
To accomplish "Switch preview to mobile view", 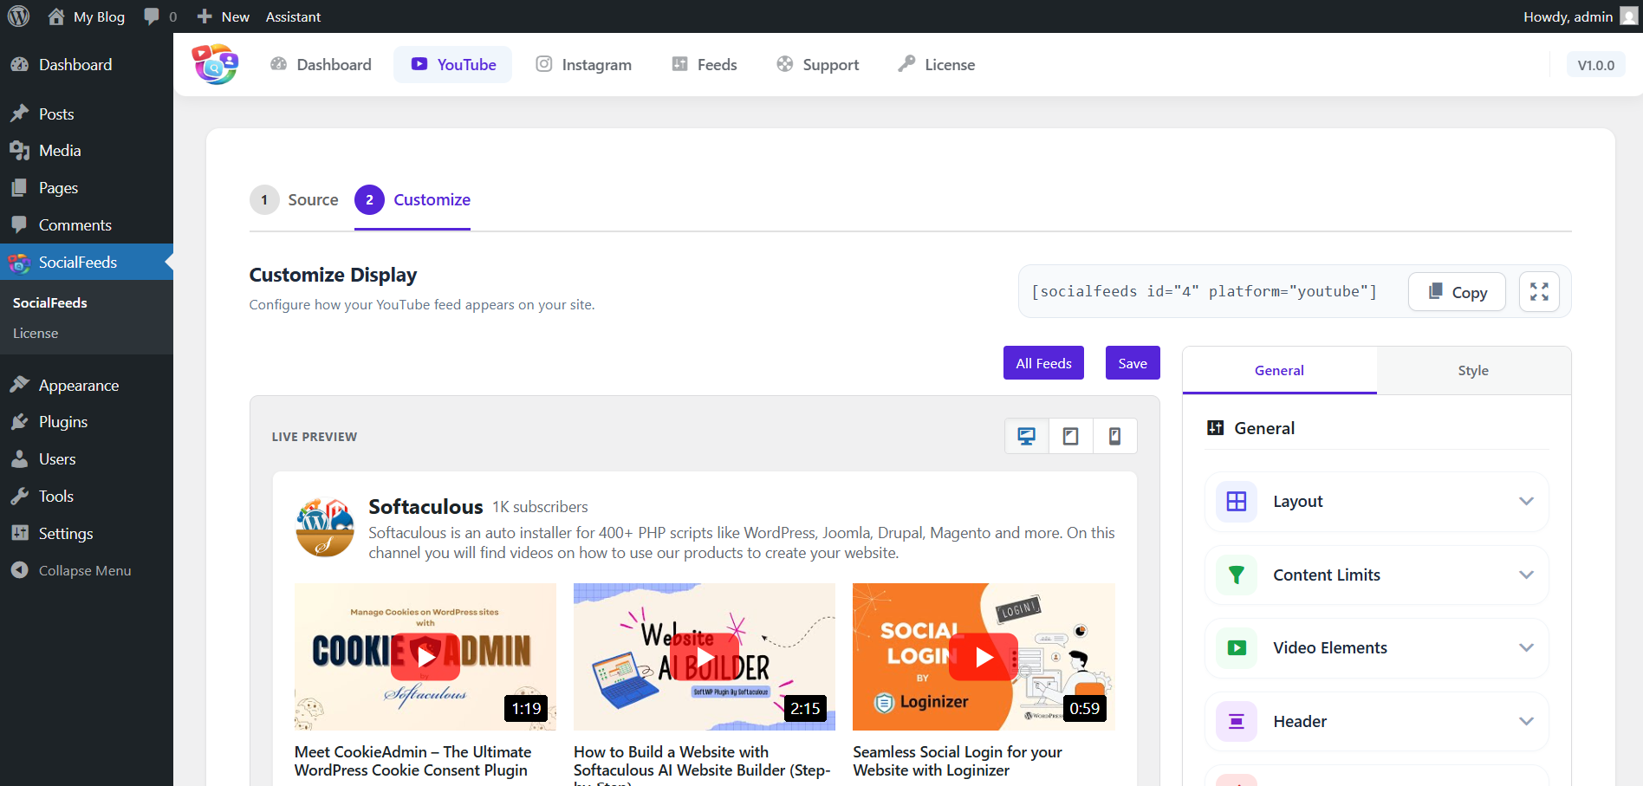I will coord(1115,436).
